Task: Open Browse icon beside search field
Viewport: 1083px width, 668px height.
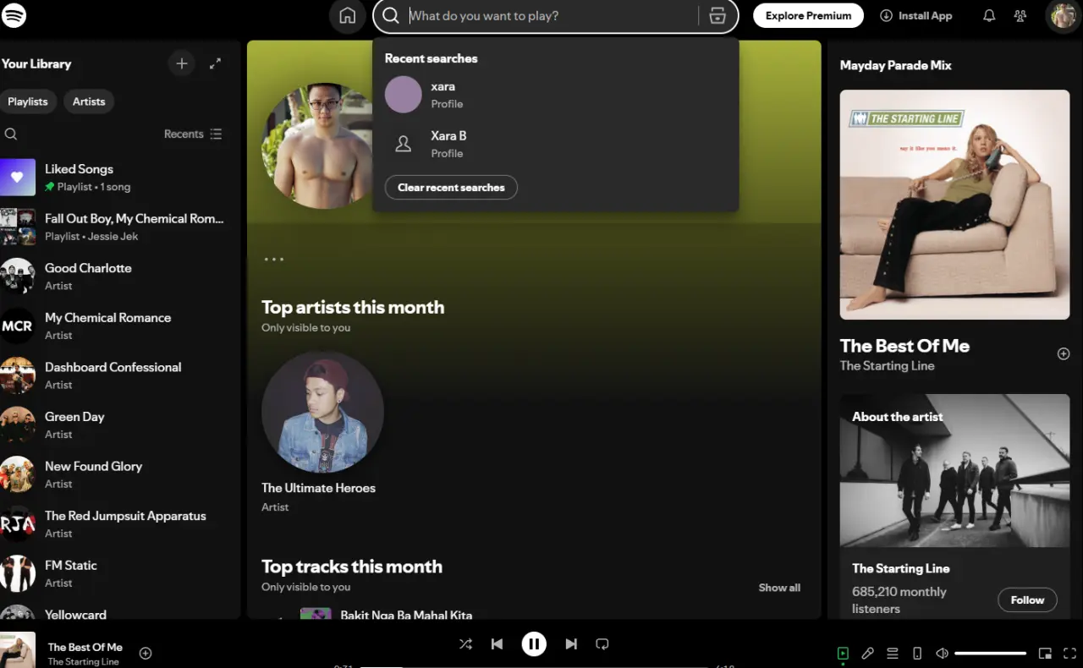Action: click(x=717, y=16)
